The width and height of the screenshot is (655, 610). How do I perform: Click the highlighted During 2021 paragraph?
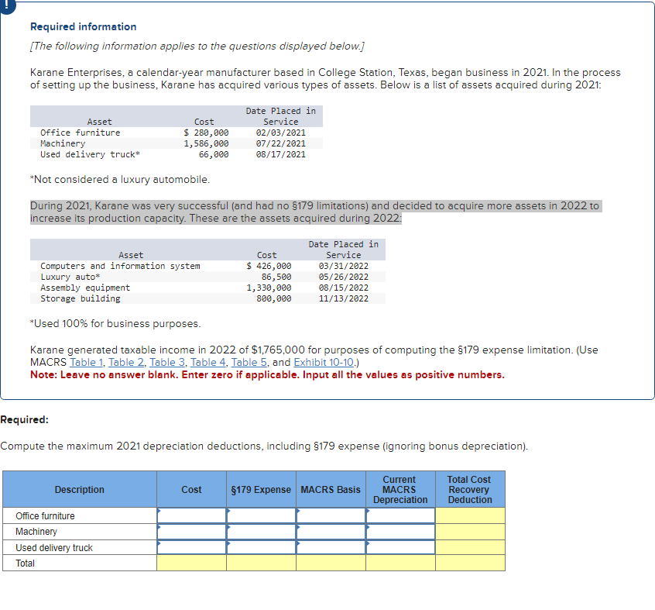coord(316,212)
